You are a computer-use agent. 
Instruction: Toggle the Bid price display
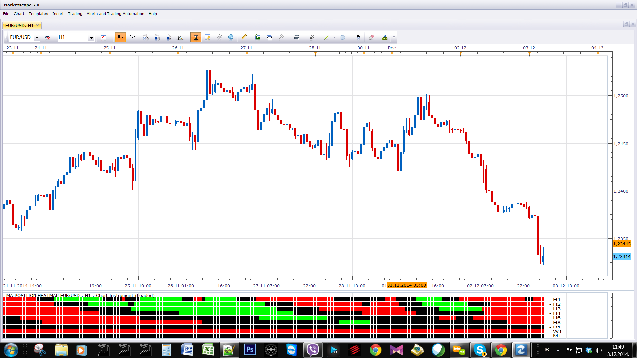tap(121, 37)
